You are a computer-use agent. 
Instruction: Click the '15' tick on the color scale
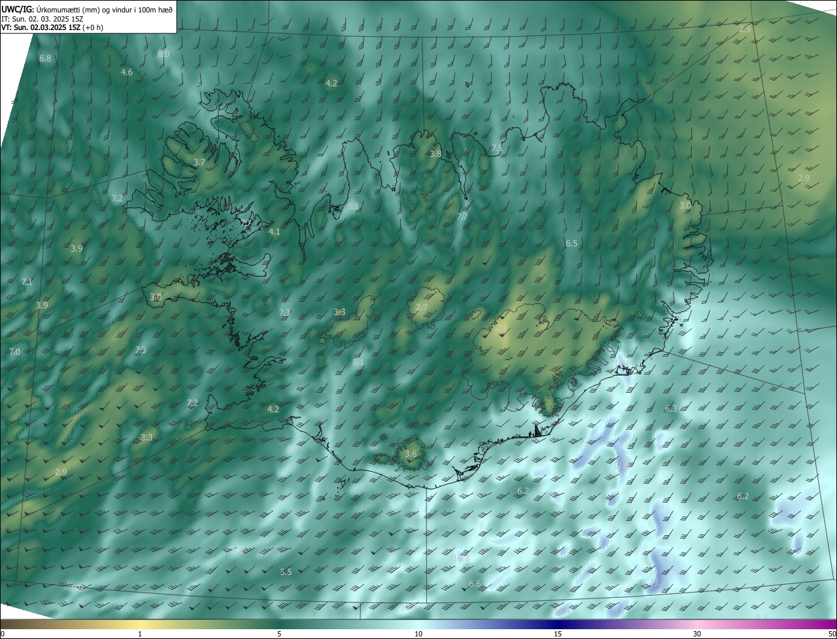coord(558,634)
